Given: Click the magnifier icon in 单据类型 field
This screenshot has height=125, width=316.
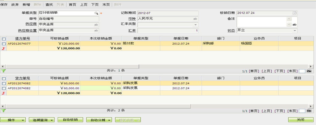Looking at the screenshot, I should point(96,13).
